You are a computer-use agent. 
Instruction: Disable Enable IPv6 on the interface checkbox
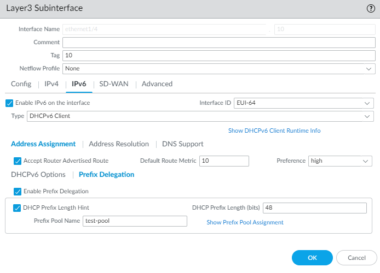click(9, 103)
